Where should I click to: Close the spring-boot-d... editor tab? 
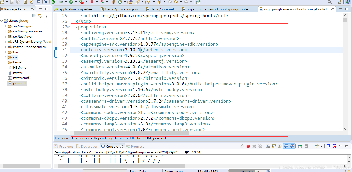click(333, 9)
